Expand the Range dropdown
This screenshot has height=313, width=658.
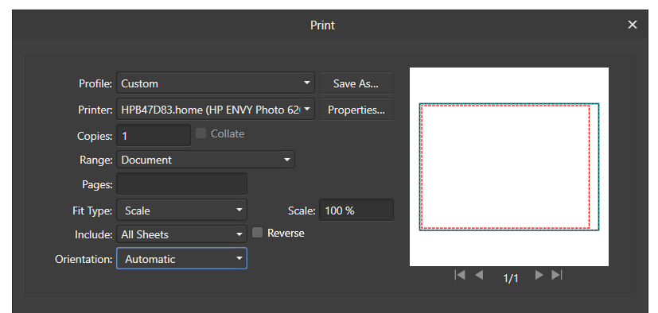tap(205, 160)
